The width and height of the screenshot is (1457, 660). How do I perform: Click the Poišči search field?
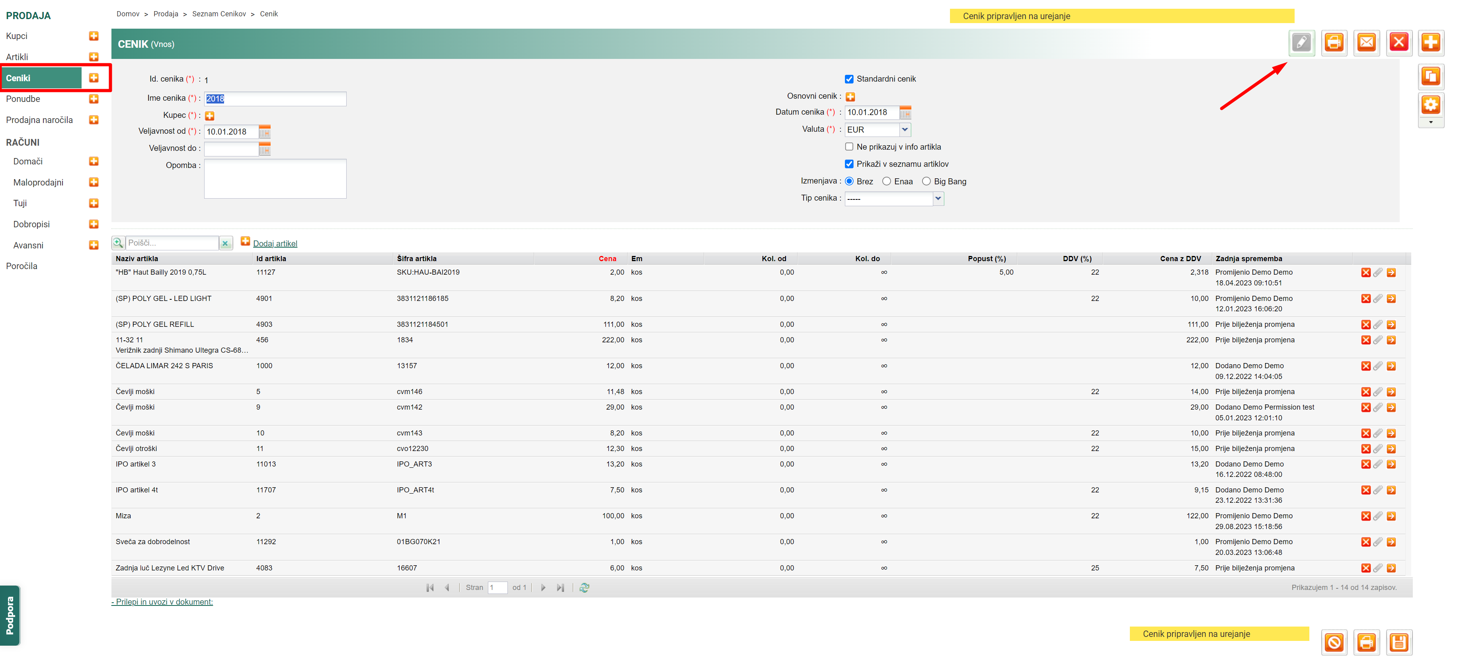point(172,243)
